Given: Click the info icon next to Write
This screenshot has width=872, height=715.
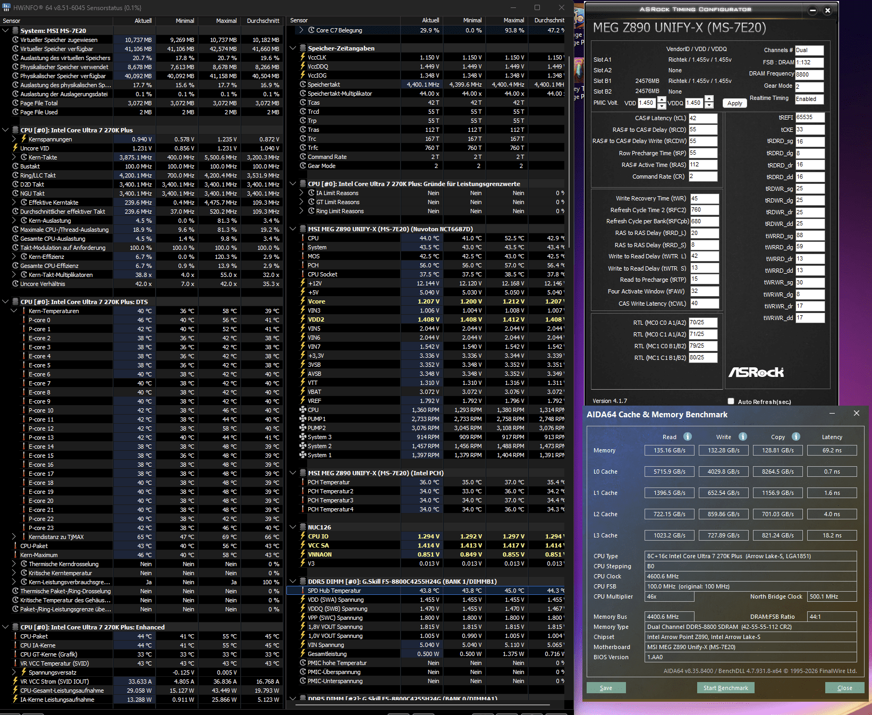Looking at the screenshot, I should click(x=743, y=436).
